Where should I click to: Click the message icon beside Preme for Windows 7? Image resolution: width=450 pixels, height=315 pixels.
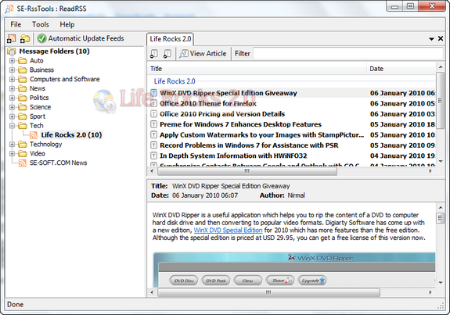[154, 124]
